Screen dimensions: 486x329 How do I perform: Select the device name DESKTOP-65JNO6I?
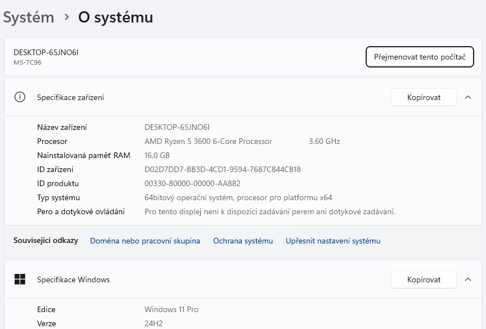click(x=46, y=52)
